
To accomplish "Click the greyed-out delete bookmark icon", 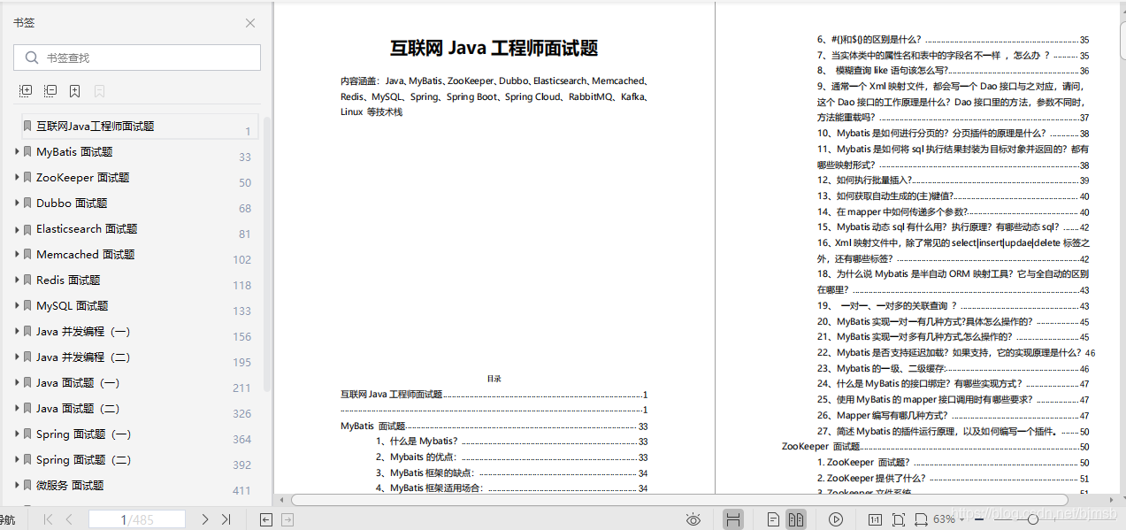I will (x=100, y=91).
